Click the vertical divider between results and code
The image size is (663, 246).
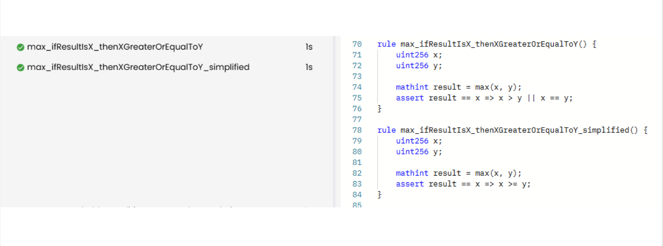[x=334, y=121]
